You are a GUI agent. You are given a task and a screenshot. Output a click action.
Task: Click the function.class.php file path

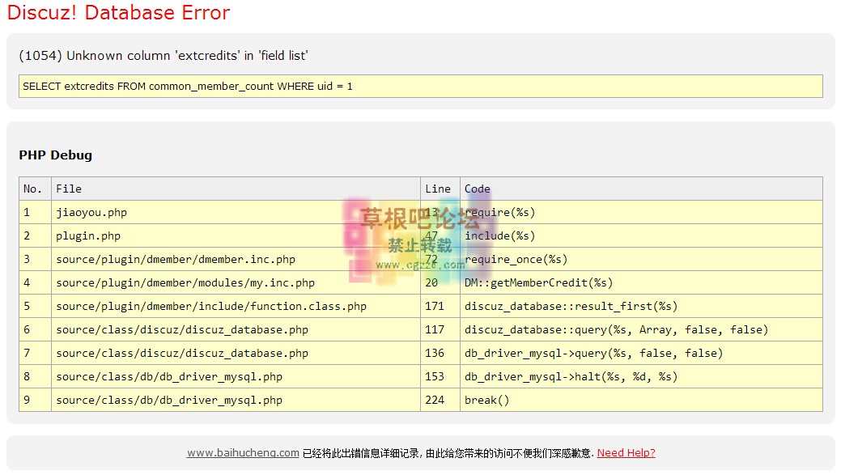point(211,307)
